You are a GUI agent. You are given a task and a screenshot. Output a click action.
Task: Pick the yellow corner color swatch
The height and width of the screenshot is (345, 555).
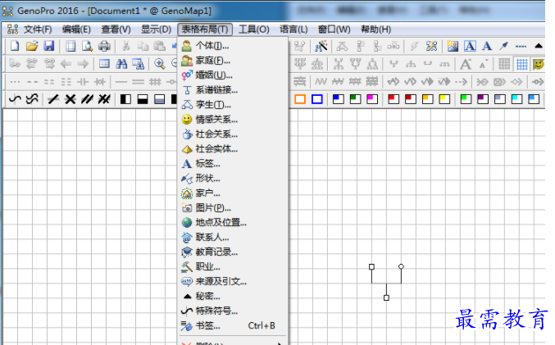[444, 99]
